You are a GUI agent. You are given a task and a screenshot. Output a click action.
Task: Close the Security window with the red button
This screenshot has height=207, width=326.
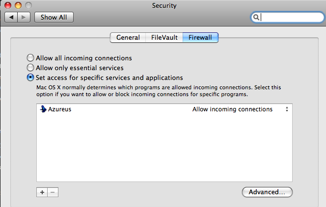click(8, 5)
